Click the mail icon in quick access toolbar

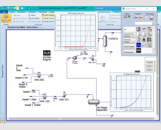coord(18,8)
